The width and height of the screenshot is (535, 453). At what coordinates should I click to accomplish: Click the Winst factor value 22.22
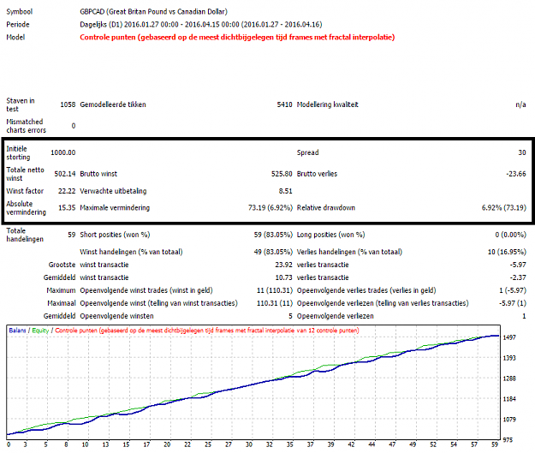(x=67, y=191)
